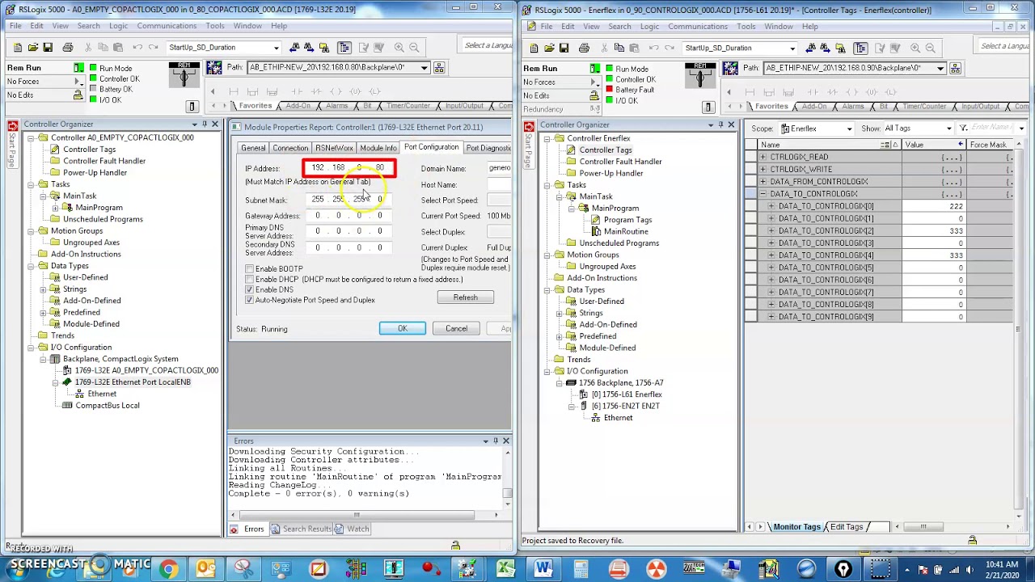
Task: Open Search Results tab in bottom panel
Action: [x=301, y=529]
